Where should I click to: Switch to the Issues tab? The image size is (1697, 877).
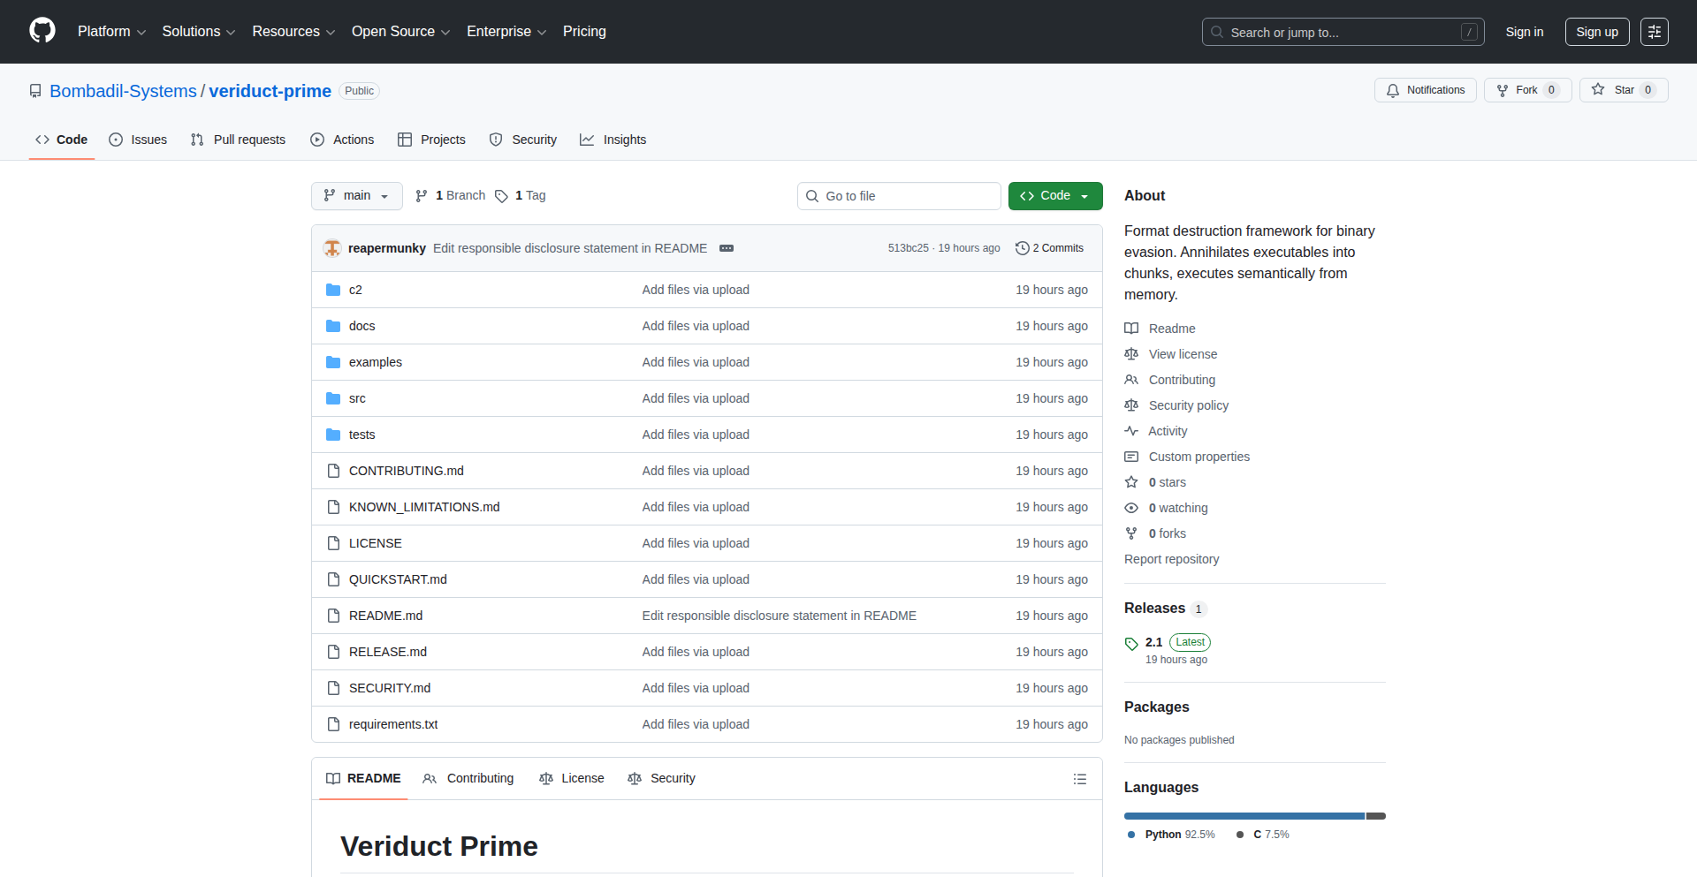pyautogui.click(x=138, y=140)
